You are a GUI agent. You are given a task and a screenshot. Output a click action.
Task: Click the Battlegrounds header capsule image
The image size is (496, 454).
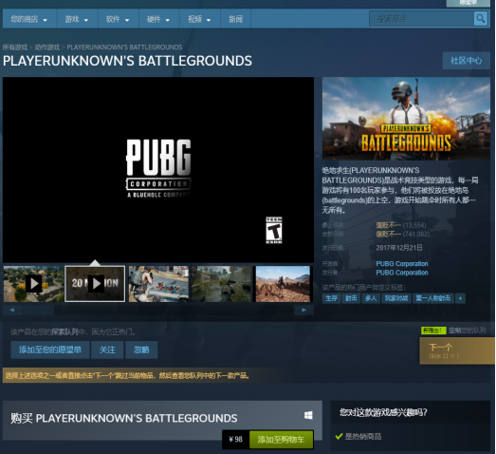(x=406, y=119)
